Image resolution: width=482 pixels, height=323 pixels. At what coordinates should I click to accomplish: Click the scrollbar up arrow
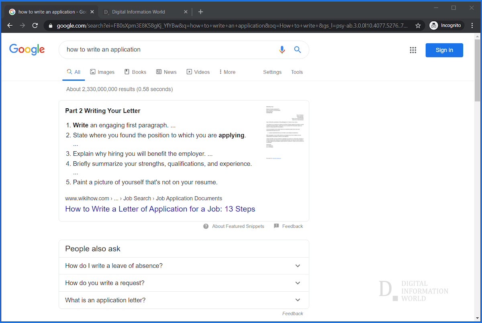(x=477, y=36)
